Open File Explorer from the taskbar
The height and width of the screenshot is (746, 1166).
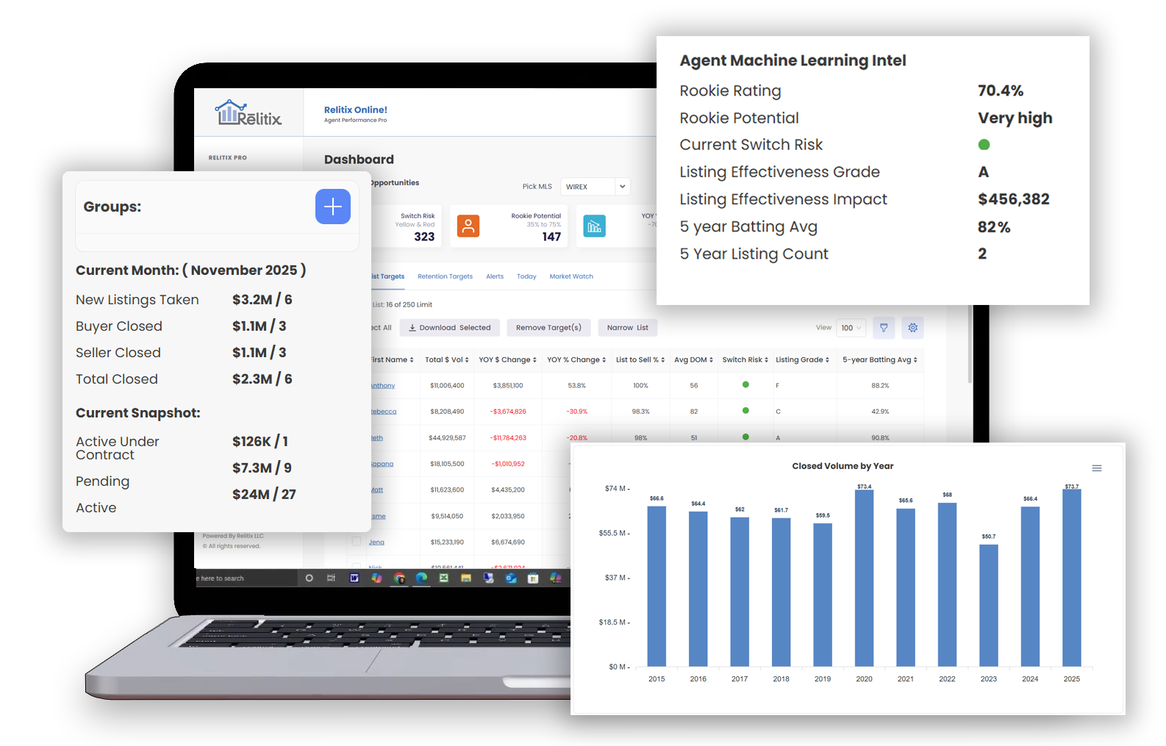tap(466, 578)
